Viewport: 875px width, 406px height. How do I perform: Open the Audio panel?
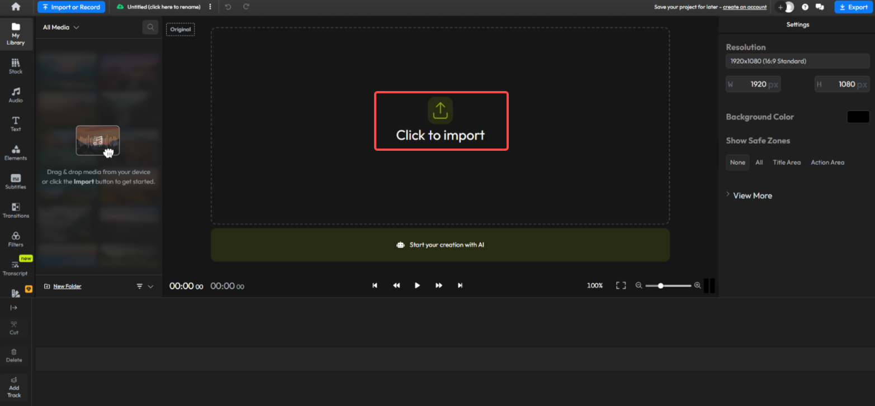16,95
